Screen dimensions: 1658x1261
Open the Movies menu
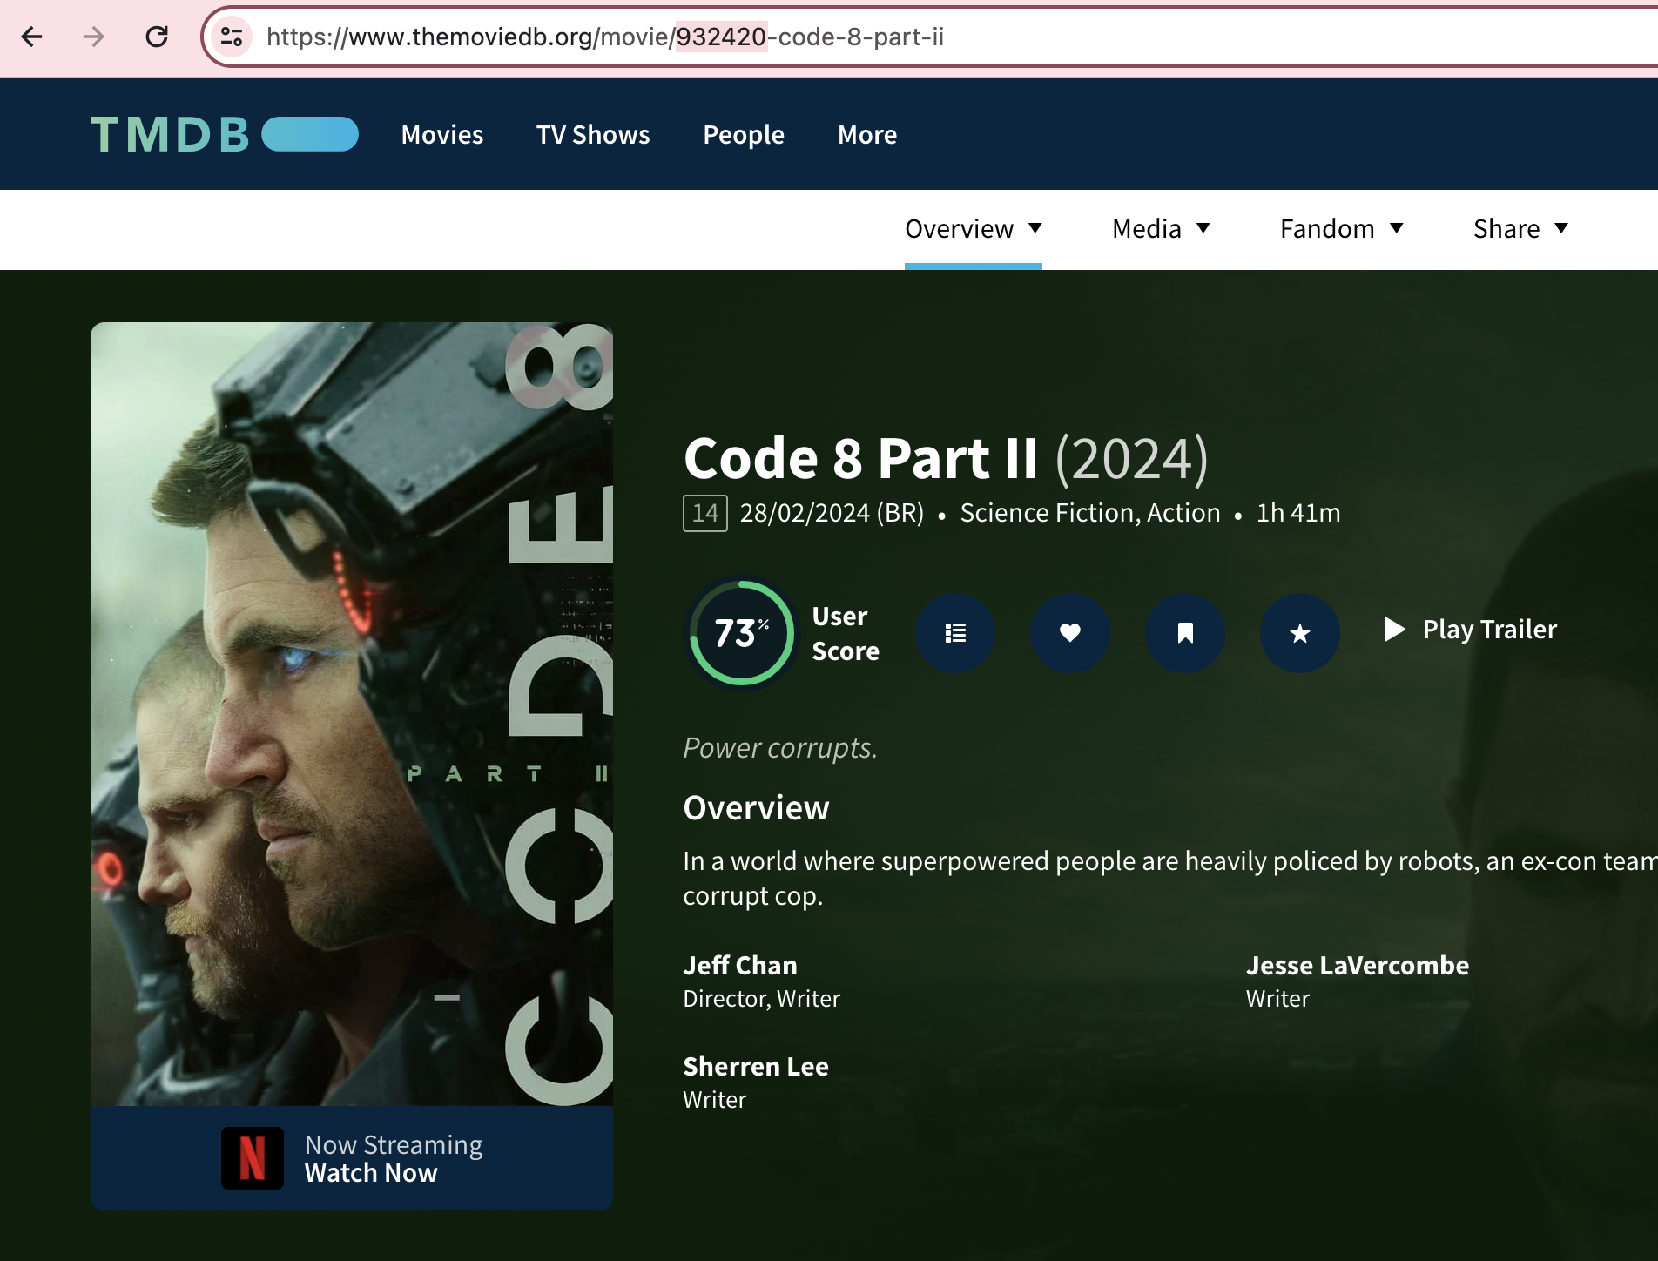442,135
